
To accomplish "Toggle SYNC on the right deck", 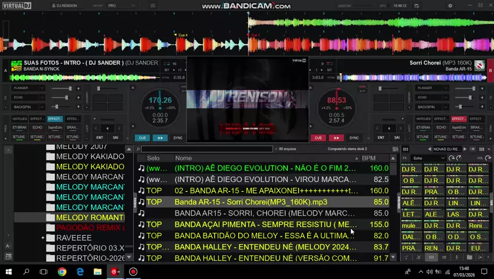I will [354, 138].
